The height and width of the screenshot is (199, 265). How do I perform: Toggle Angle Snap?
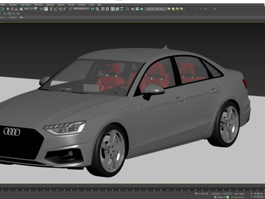pyautogui.click(x=56, y=9)
